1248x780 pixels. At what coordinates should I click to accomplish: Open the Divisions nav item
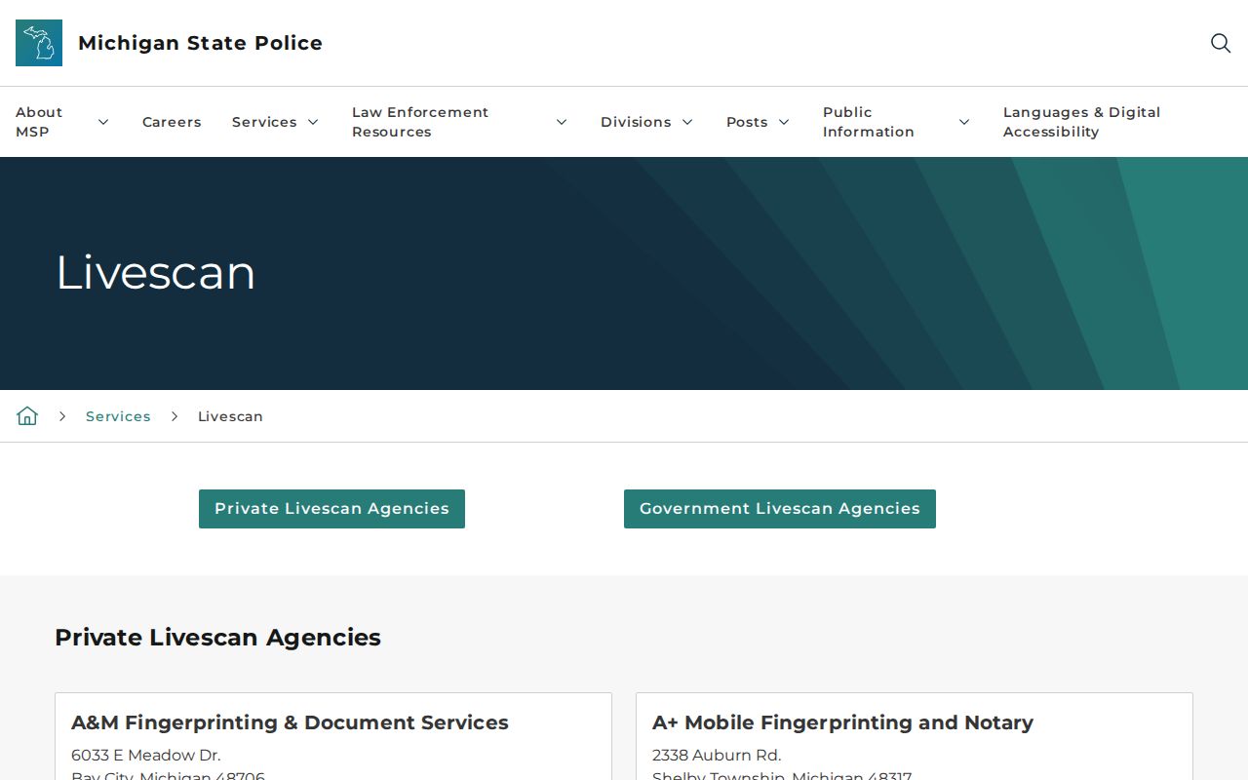click(x=636, y=122)
